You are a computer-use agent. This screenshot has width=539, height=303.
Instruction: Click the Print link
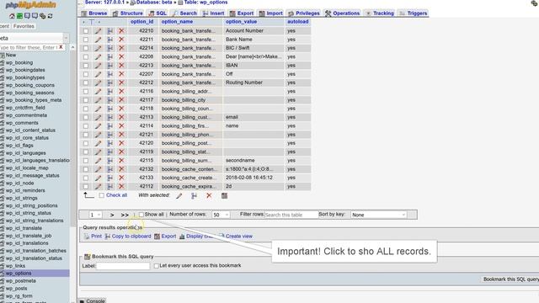point(93,237)
